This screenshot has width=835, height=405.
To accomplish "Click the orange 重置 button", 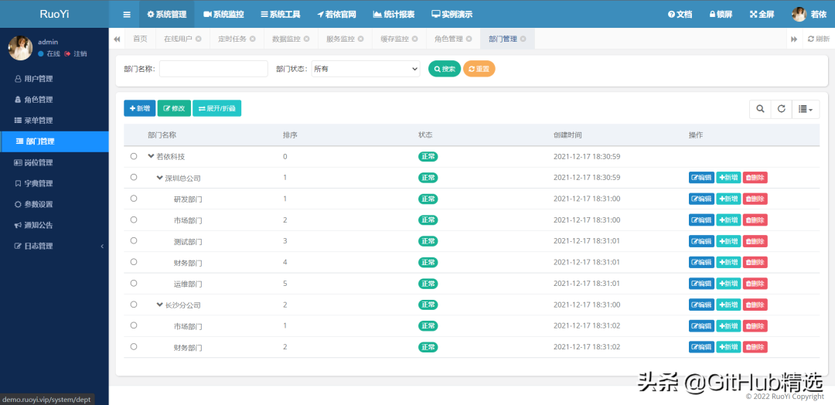I will point(479,69).
